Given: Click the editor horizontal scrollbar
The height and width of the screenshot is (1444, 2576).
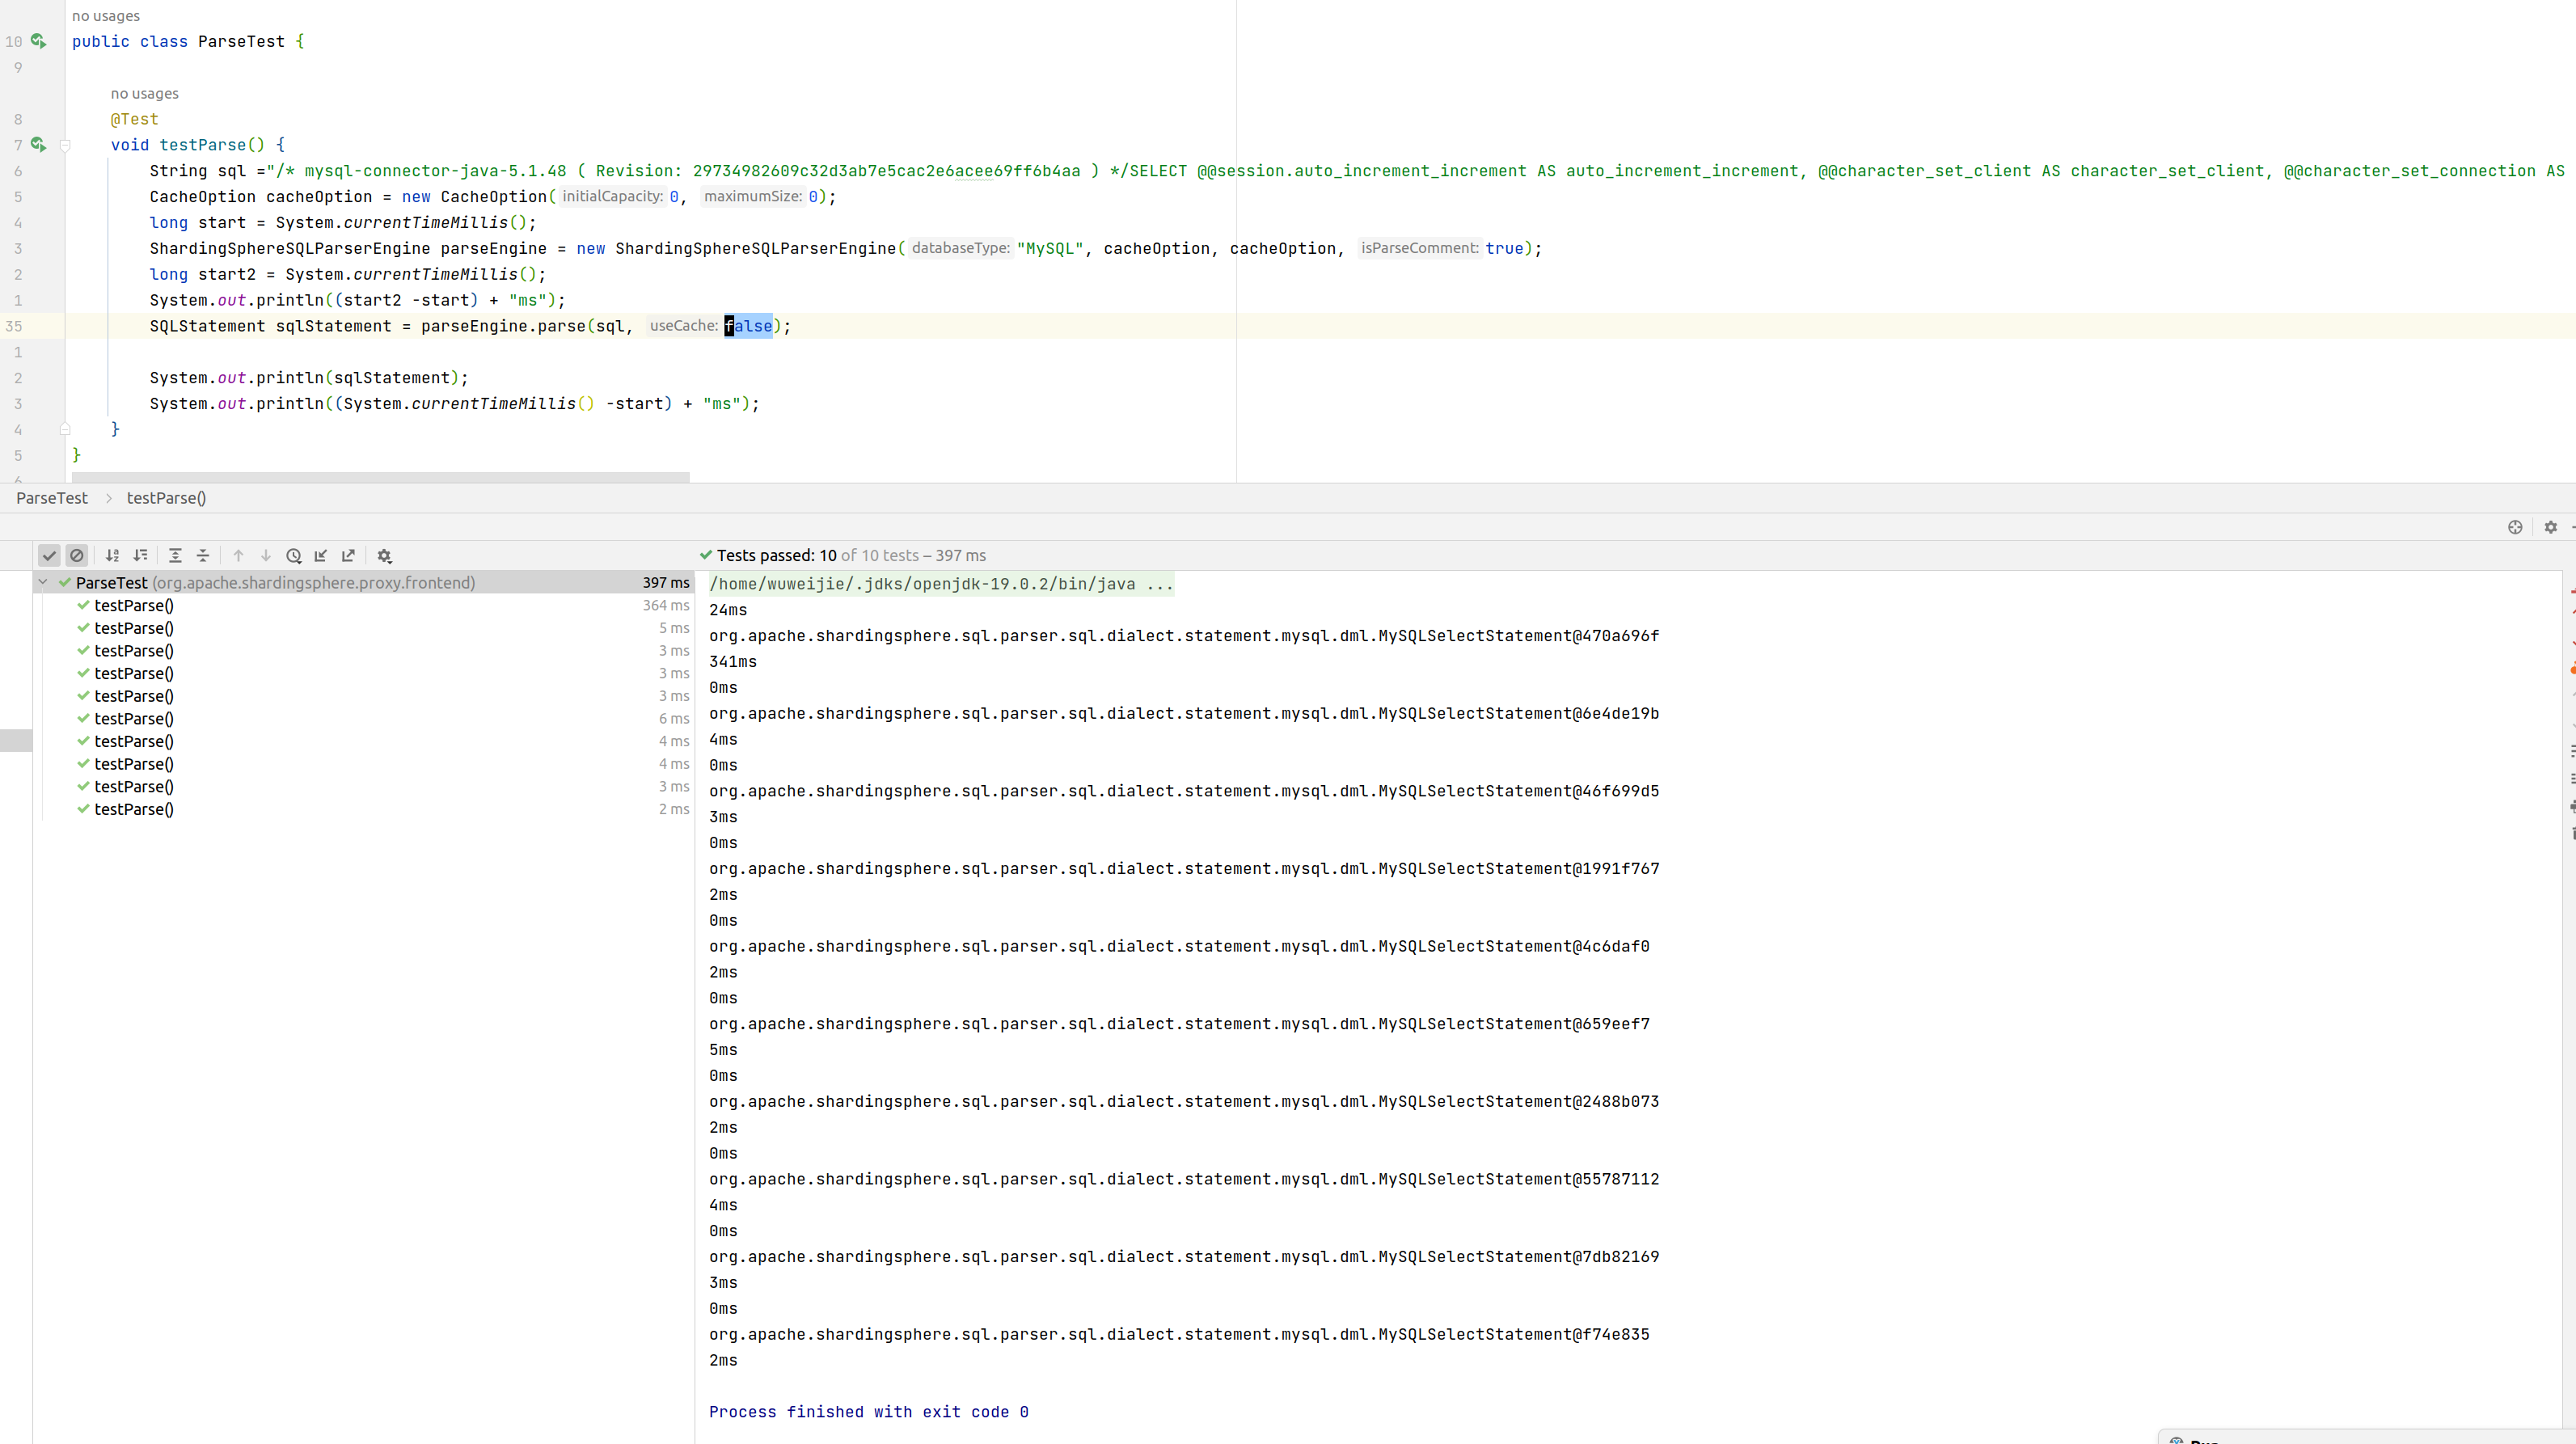Looking at the screenshot, I should click(380, 477).
